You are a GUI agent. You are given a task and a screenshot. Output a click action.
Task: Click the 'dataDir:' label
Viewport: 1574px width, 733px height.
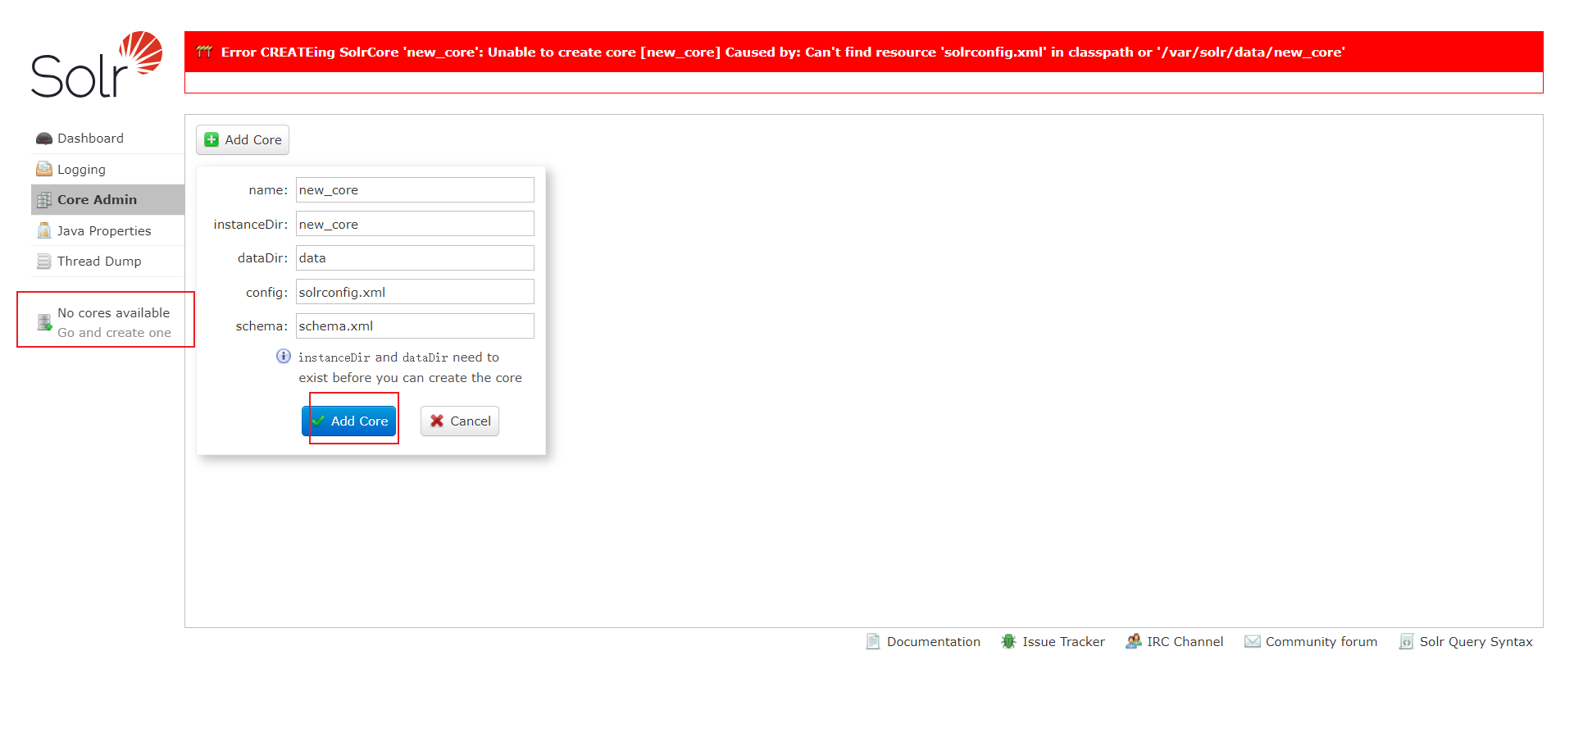pyautogui.click(x=262, y=257)
